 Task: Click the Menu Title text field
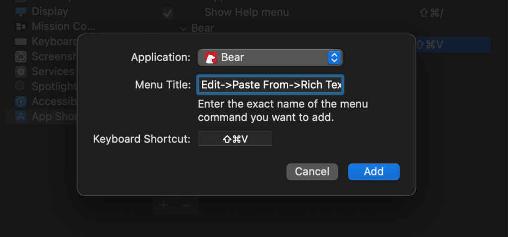tap(270, 85)
